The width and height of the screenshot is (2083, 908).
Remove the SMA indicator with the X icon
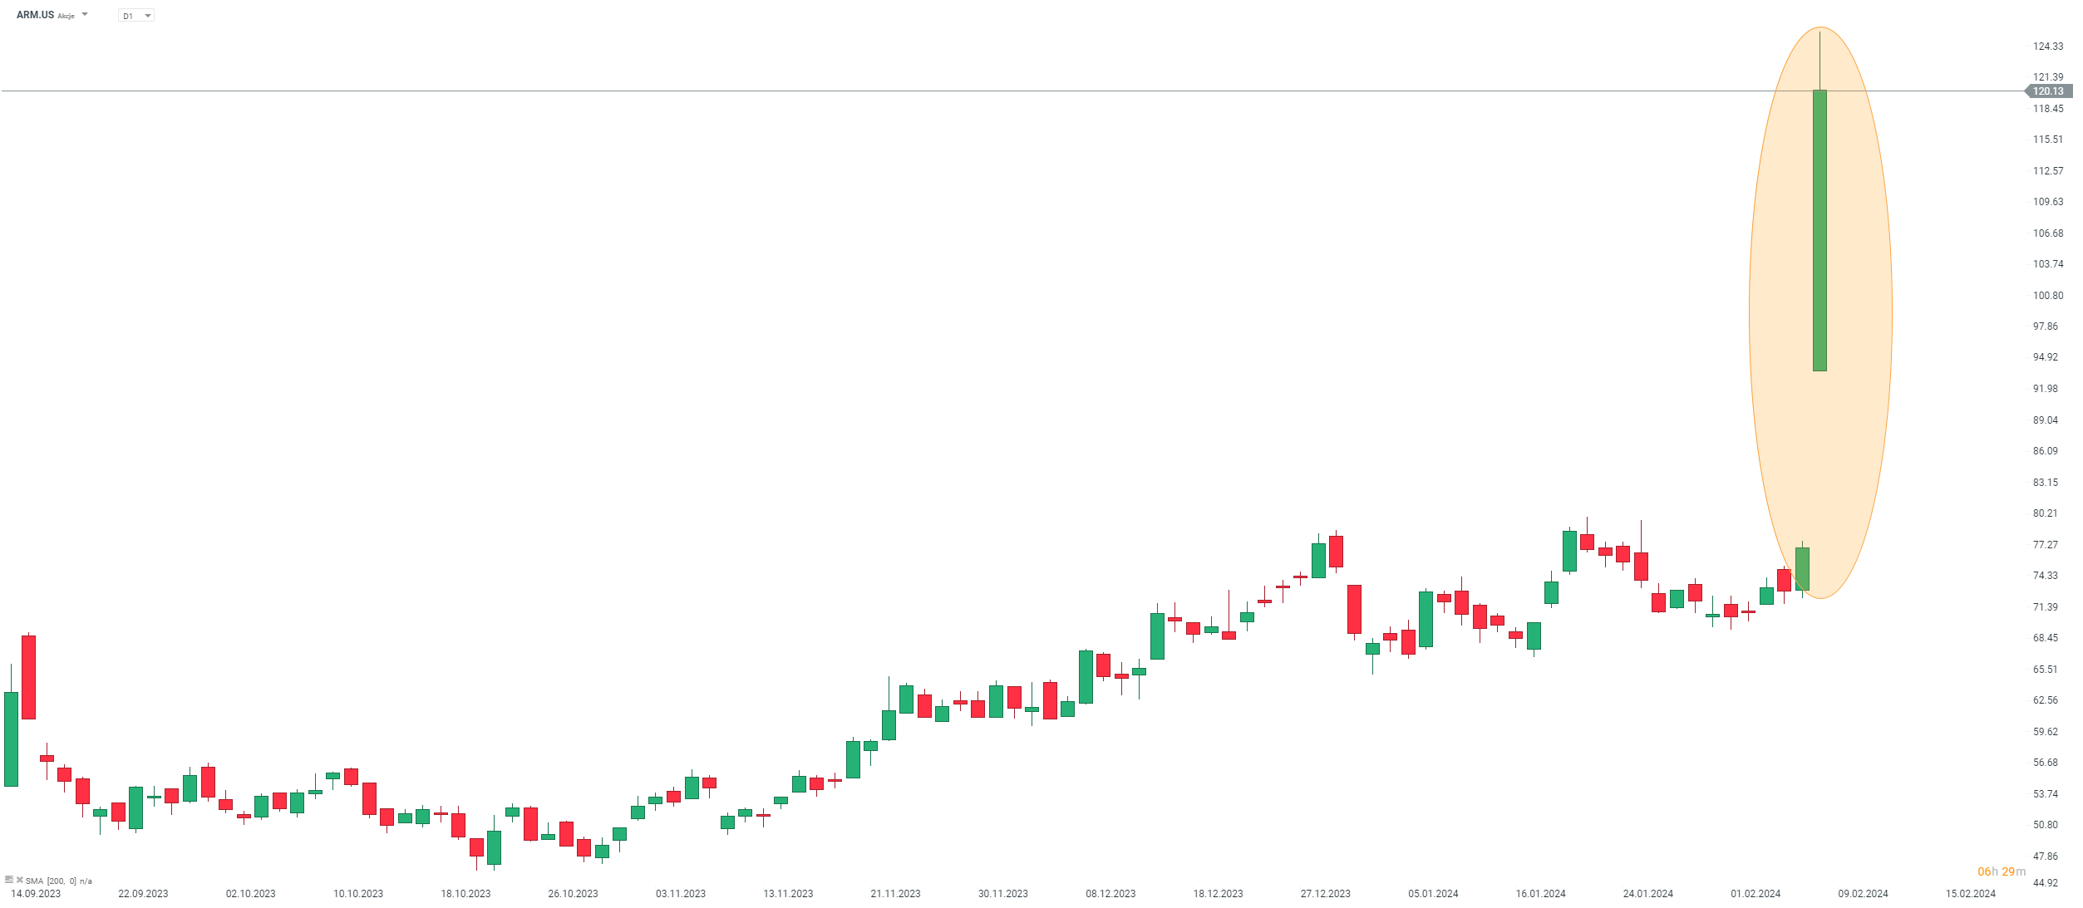pyautogui.click(x=19, y=880)
